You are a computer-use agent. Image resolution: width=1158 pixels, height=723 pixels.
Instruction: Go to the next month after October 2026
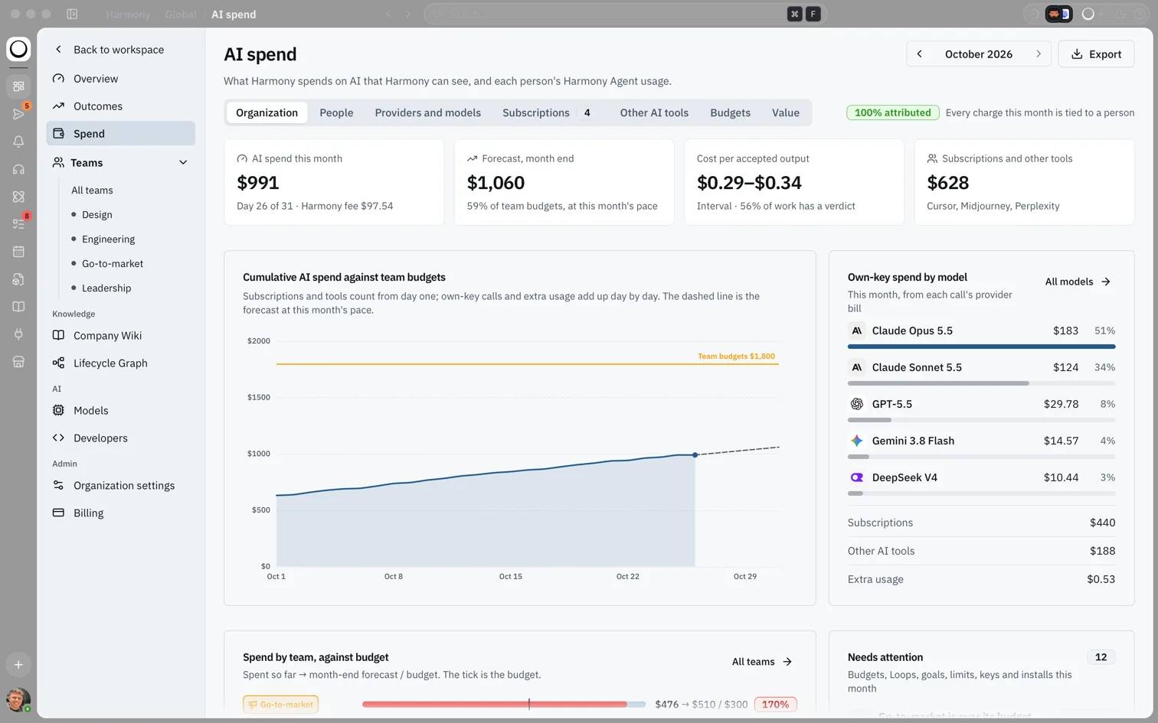1039,54
